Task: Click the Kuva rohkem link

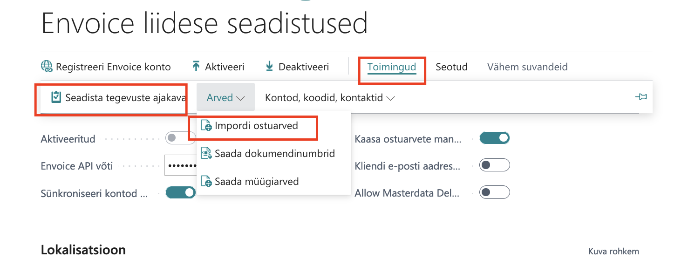Action: click(x=613, y=251)
